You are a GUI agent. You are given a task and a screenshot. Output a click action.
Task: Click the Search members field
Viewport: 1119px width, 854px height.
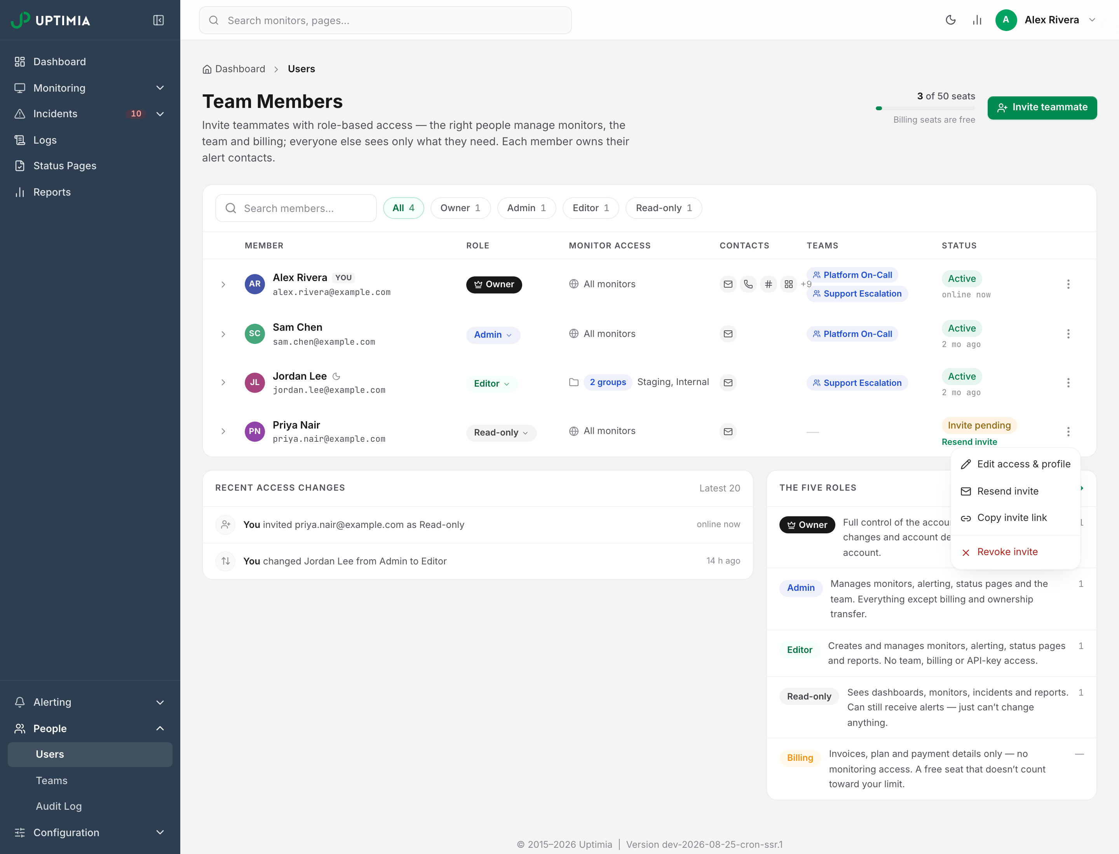(296, 208)
